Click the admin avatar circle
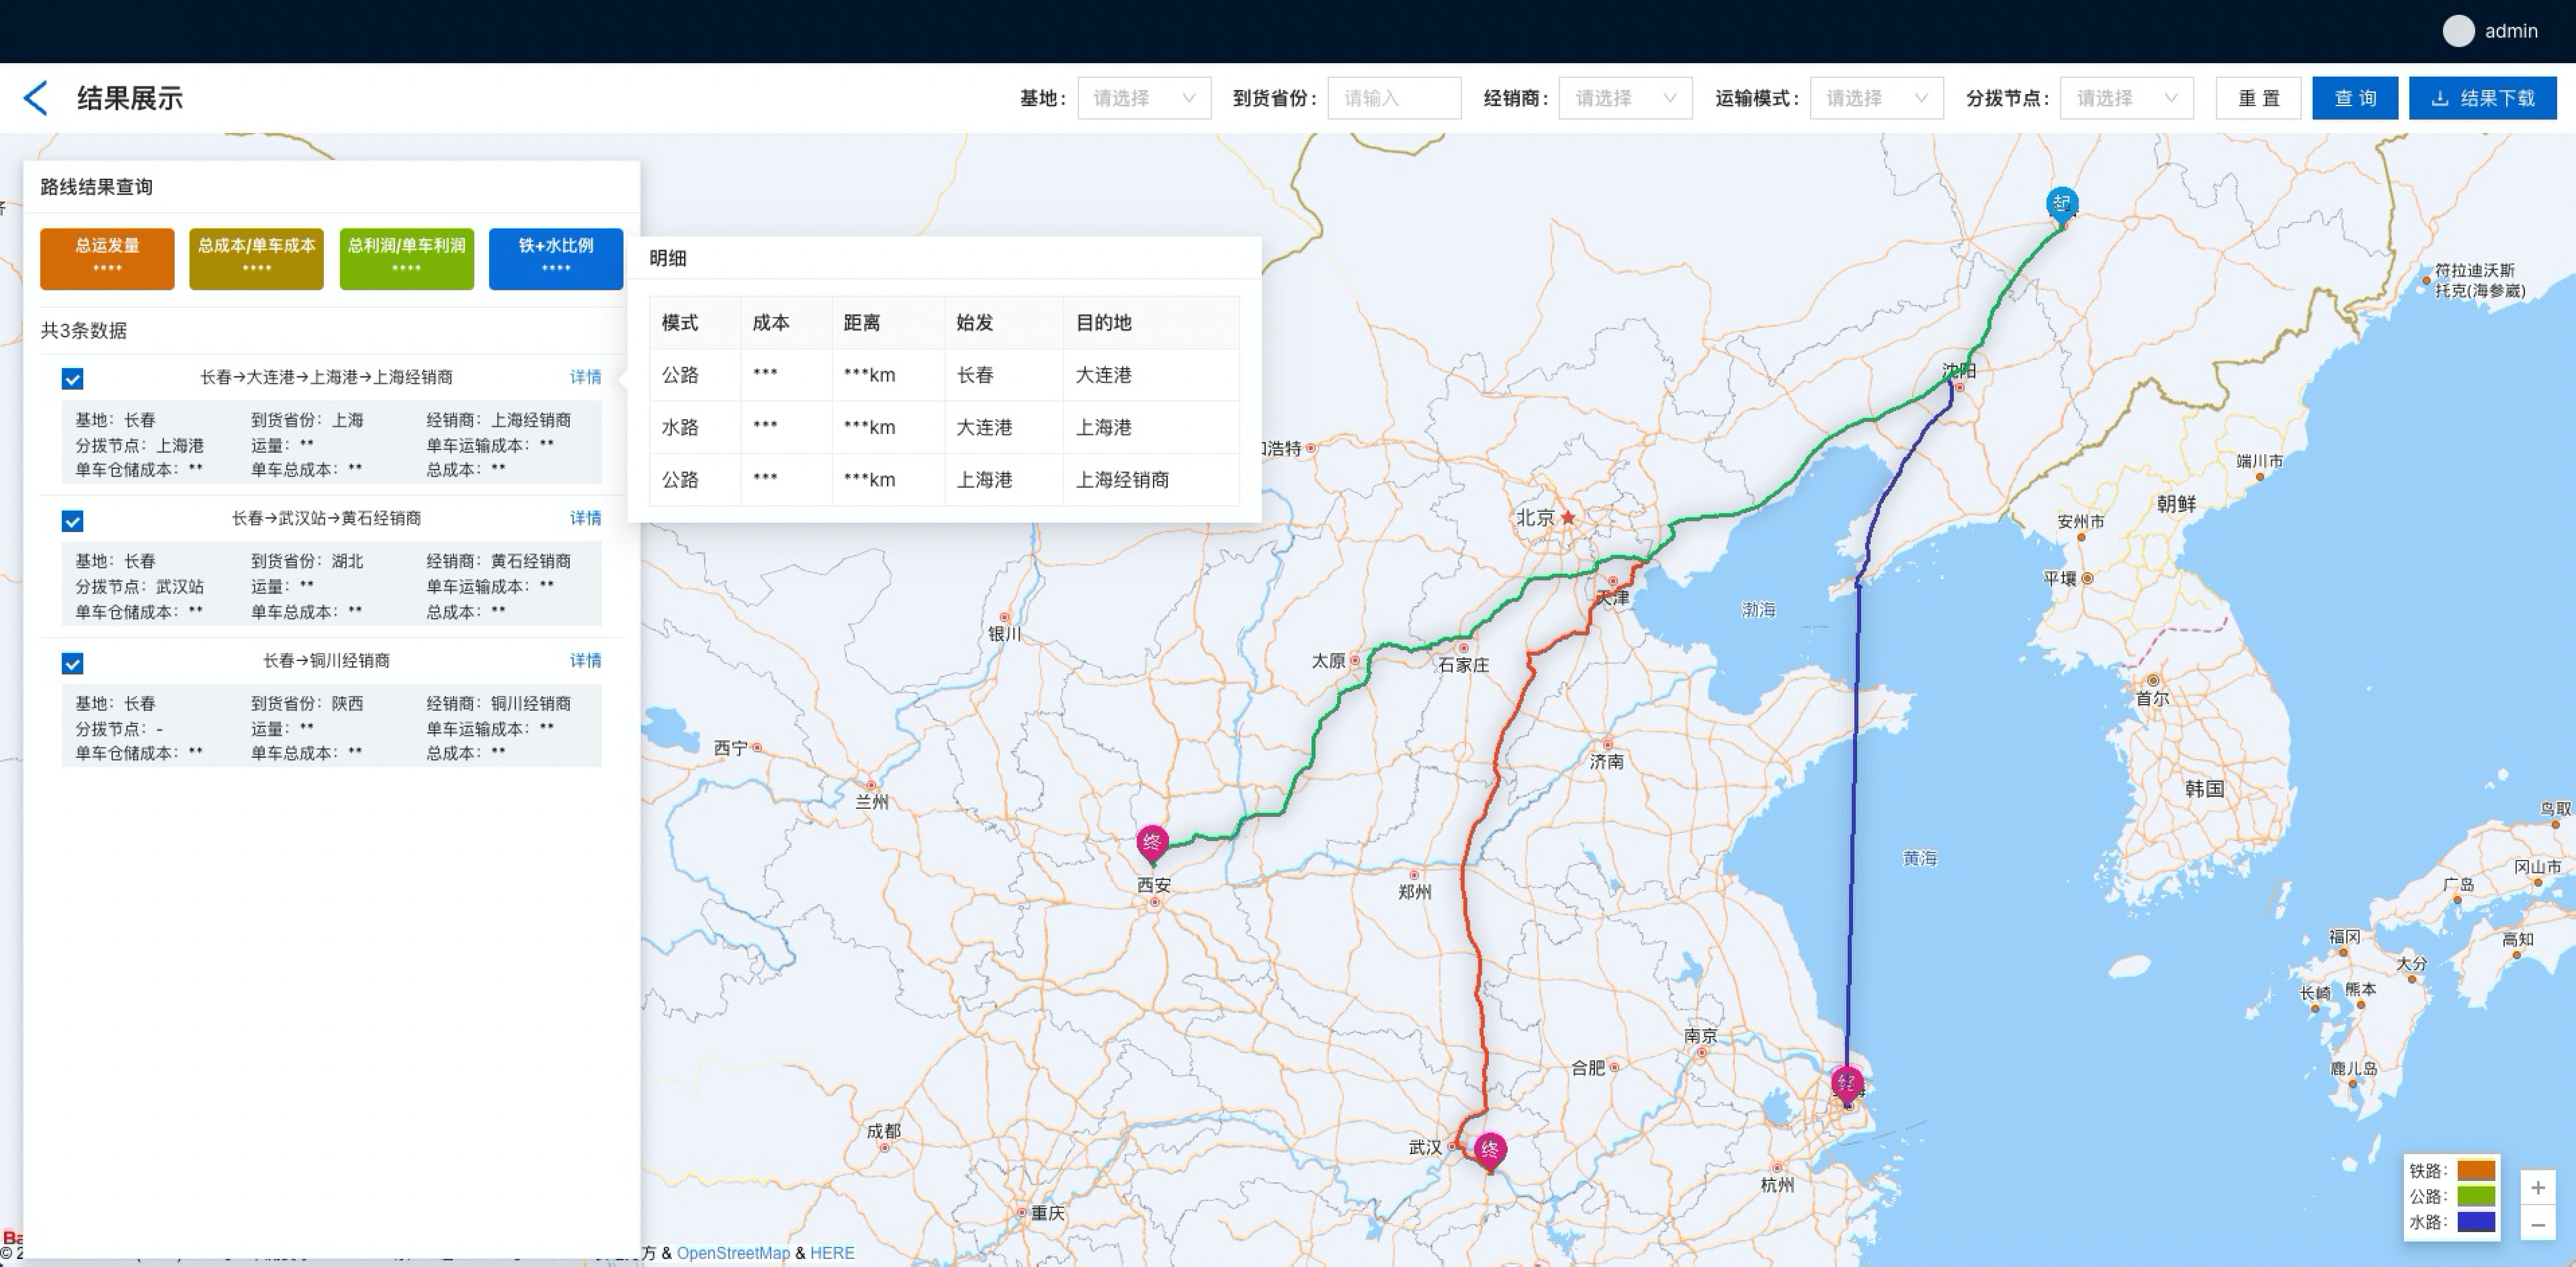Screen dimensions: 2576x1267 pyautogui.click(x=2458, y=31)
